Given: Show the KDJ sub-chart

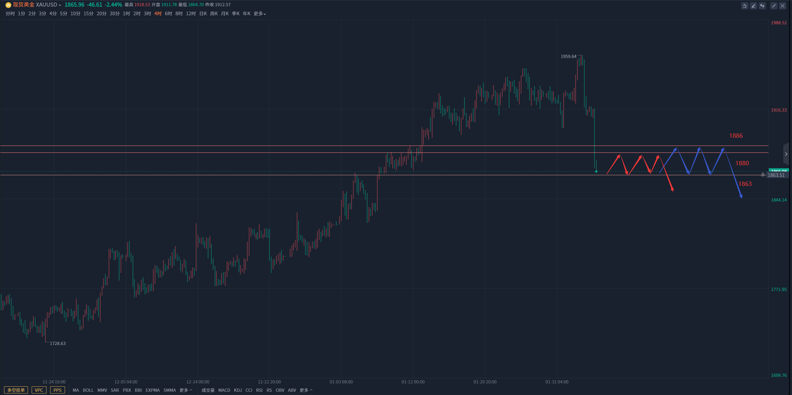Looking at the screenshot, I should [x=238, y=390].
